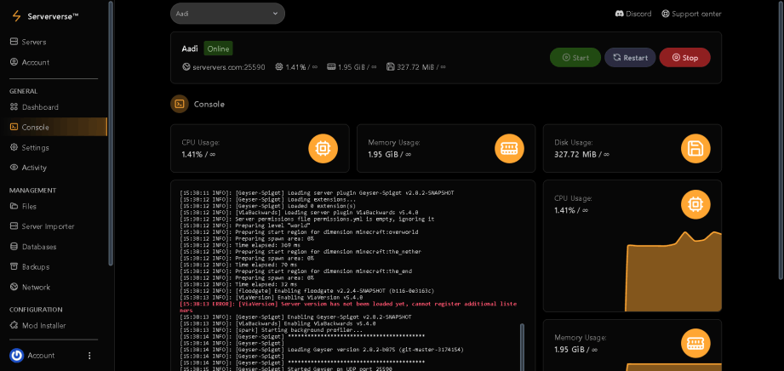Expand the Aadi server selector dropdown
This screenshot has width=784, height=371.
click(x=227, y=14)
